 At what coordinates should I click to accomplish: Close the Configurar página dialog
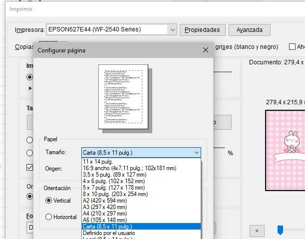(206, 50)
